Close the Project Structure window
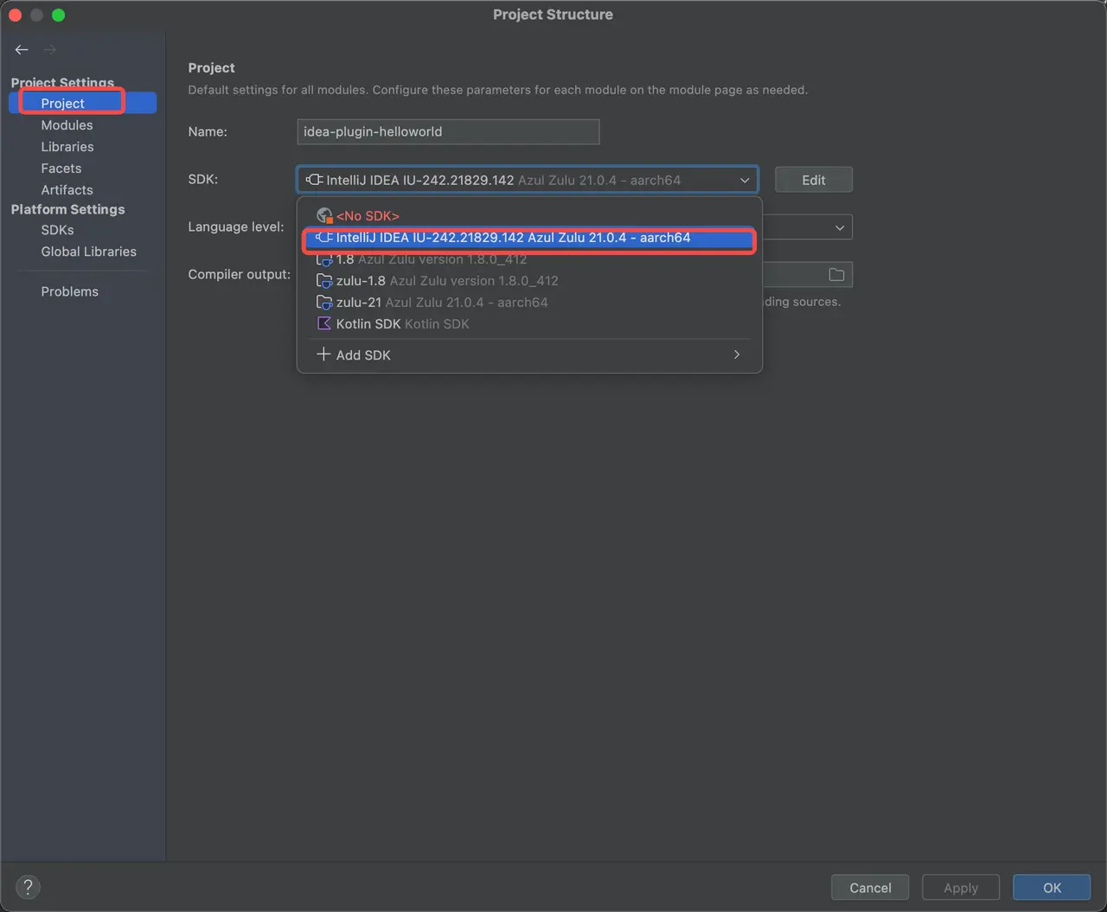 click(15, 15)
